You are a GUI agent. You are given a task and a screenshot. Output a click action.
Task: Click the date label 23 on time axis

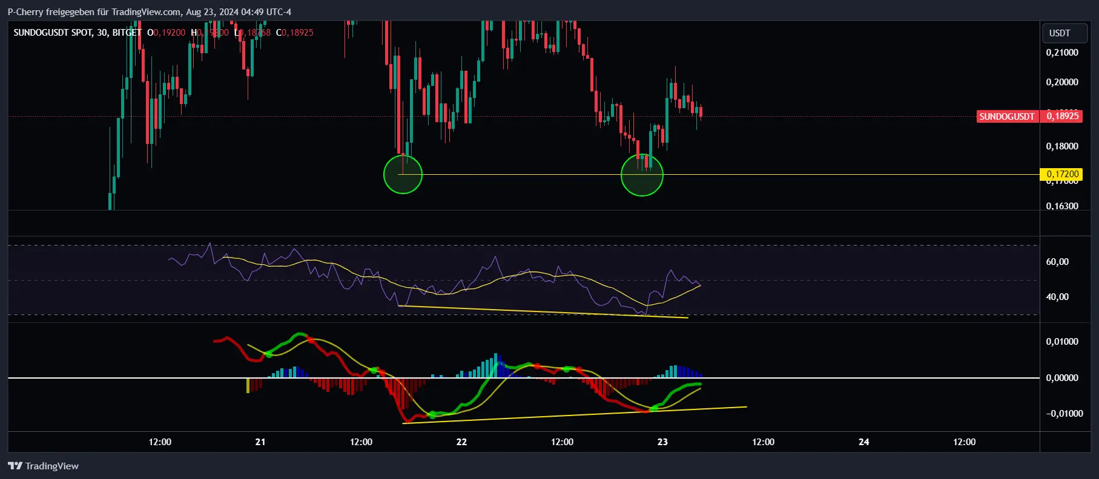coord(662,442)
